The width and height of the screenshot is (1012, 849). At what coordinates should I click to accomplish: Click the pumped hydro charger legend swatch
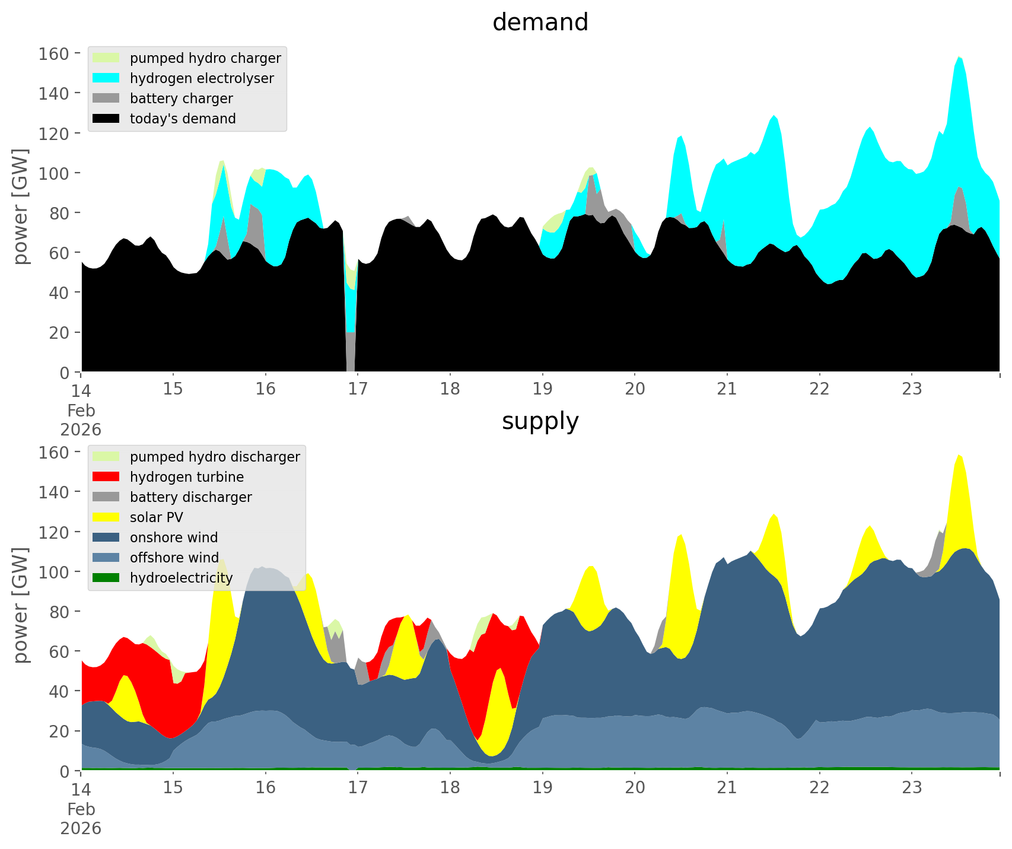click(106, 58)
